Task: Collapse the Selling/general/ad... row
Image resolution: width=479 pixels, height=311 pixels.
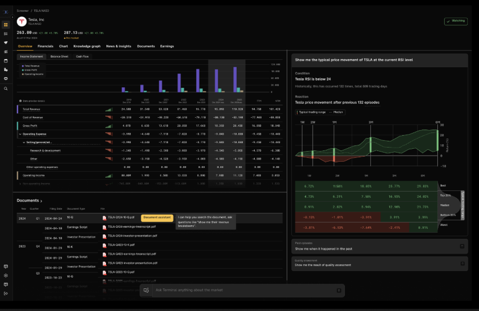Action: 24,143
